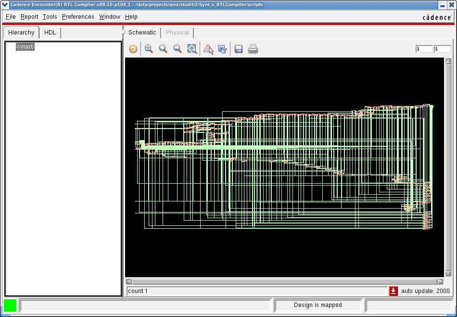Screen dimensions: 457x317
Task: Click the small pane collapse handle near Schematic tab
Action: (x=123, y=32)
